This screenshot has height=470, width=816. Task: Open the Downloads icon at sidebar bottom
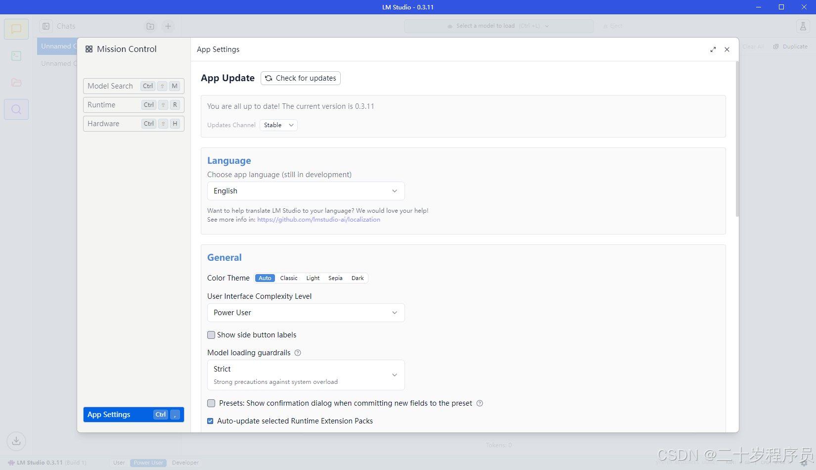point(16,441)
